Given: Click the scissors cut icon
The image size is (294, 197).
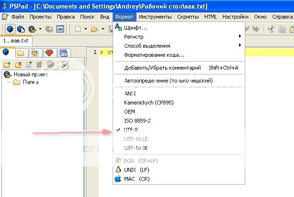Looking at the screenshot, I should coord(271,29).
